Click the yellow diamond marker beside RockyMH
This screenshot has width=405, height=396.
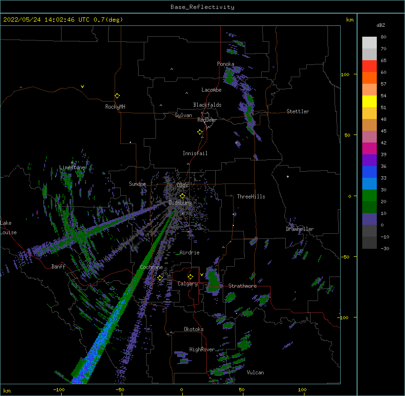(x=117, y=96)
